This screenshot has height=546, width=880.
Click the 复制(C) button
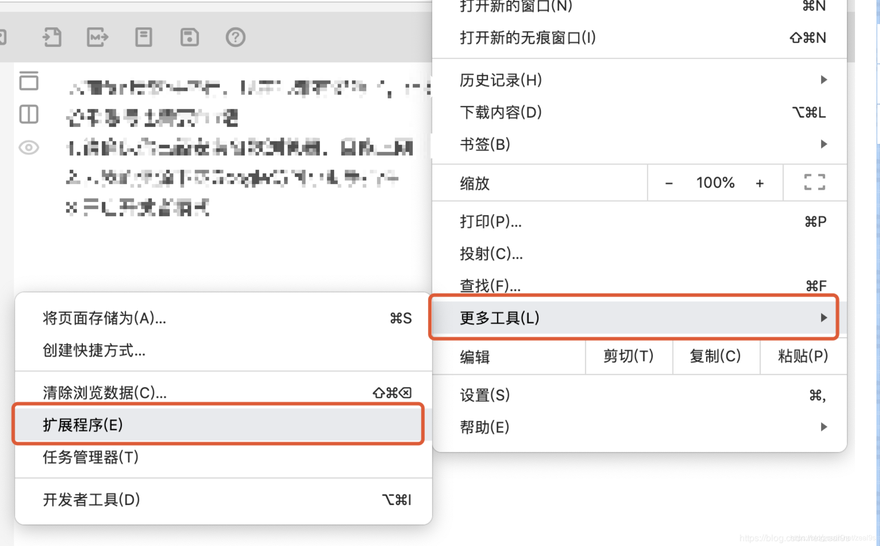point(716,356)
